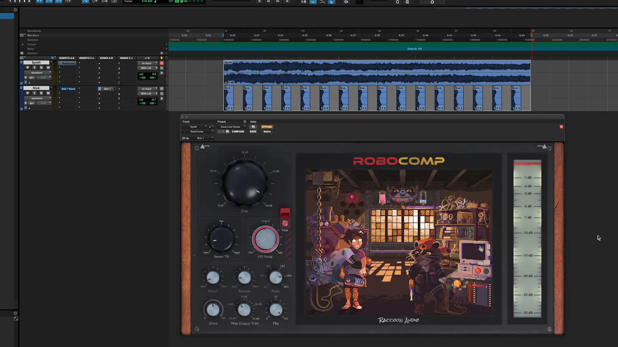Click the Drive knob

pos(213,310)
